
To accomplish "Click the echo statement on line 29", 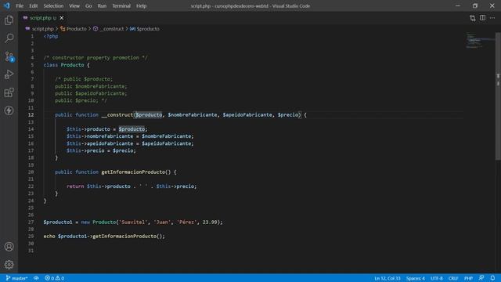I will (104, 237).
